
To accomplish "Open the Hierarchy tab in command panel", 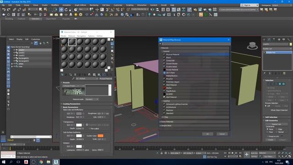I will 274,39.
